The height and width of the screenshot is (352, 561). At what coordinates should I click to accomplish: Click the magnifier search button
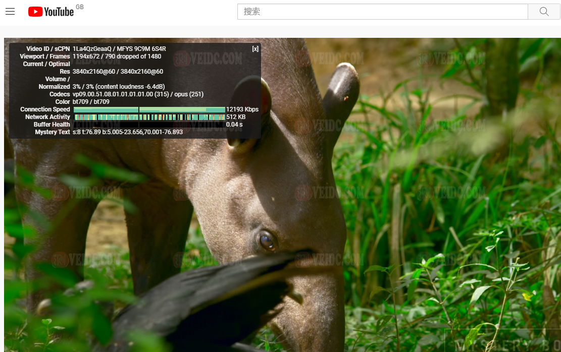544,12
